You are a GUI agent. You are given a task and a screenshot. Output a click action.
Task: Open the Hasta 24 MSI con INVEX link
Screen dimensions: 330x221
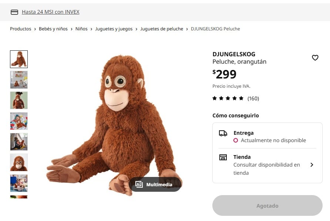(x=51, y=11)
